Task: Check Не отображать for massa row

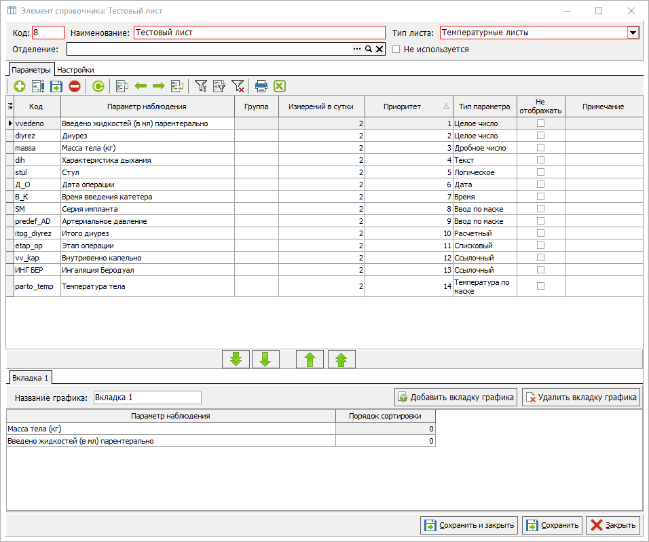Action: [540, 148]
